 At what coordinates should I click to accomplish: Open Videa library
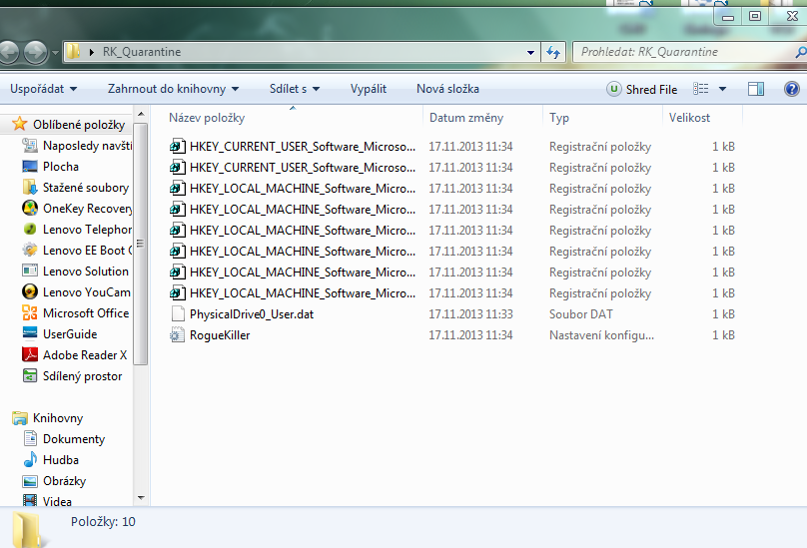click(x=57, y=501)
